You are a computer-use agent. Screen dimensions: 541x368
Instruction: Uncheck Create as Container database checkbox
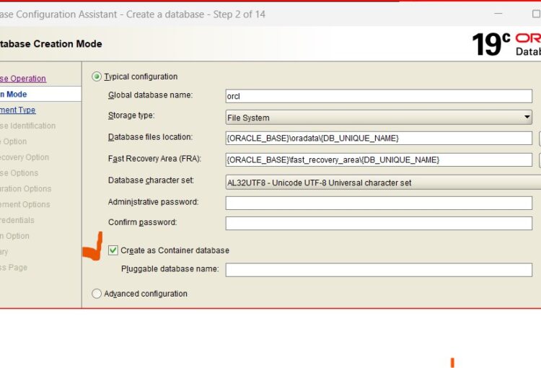[x=113, y=250]
